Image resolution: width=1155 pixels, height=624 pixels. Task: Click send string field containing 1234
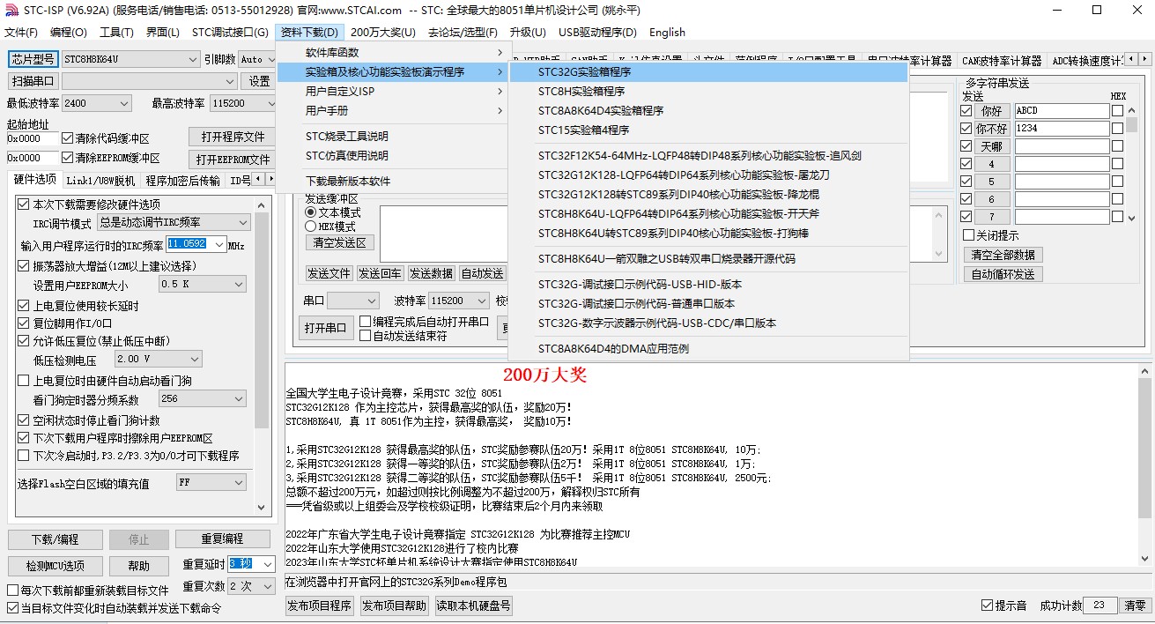tap(1062, 129)
